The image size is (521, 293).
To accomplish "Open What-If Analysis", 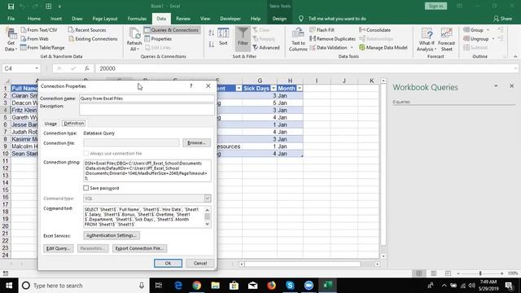I will click(x=427, y=40).
